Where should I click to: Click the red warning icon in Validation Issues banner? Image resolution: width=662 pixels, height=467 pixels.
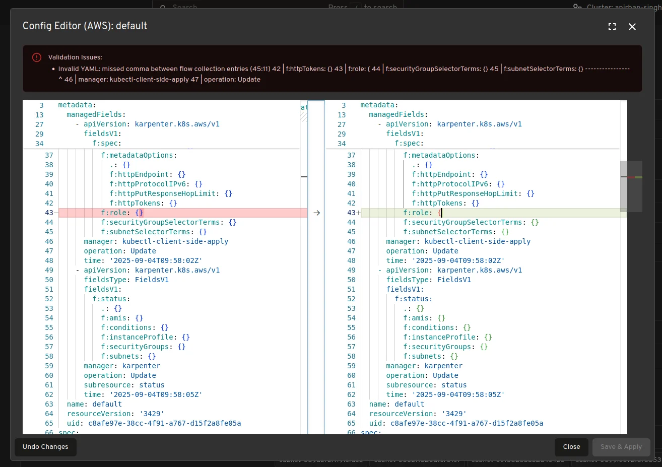coord(36,57)
